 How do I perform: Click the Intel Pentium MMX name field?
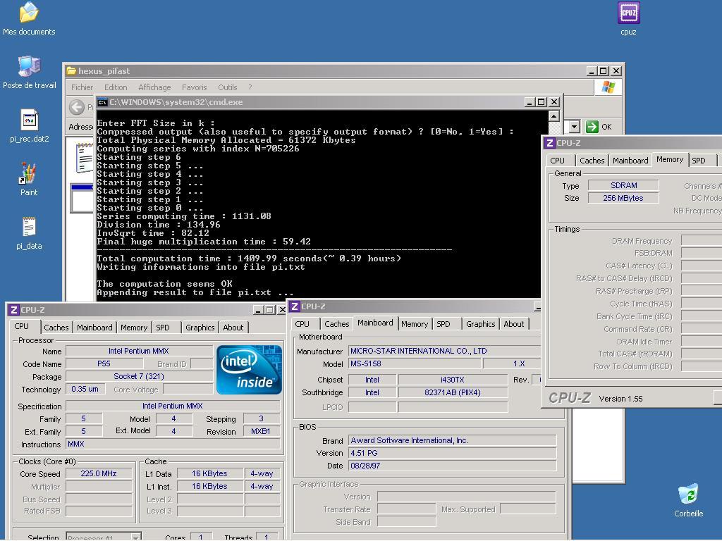pos(139,351)
